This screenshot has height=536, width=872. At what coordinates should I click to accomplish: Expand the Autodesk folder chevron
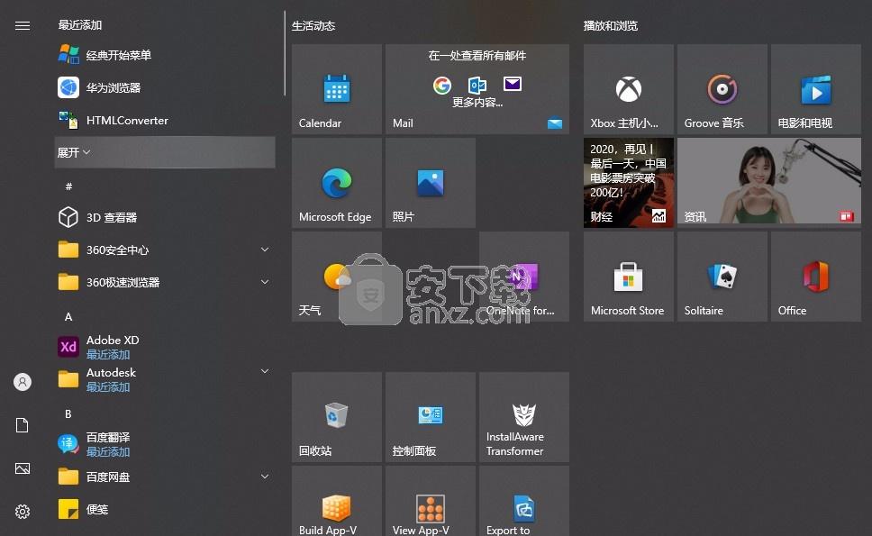(265, 371)
